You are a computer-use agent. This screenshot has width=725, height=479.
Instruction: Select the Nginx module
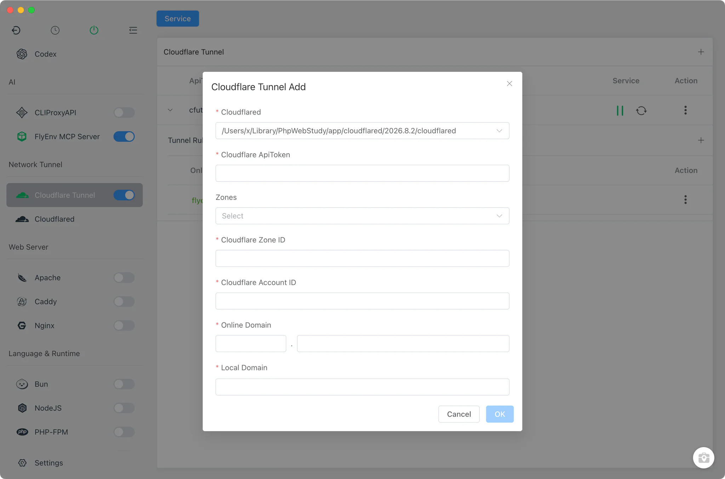point(44,325)
